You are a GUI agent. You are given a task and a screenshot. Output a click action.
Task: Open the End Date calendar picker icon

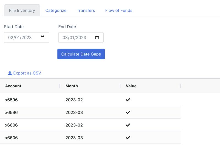(x=97, y=38)
